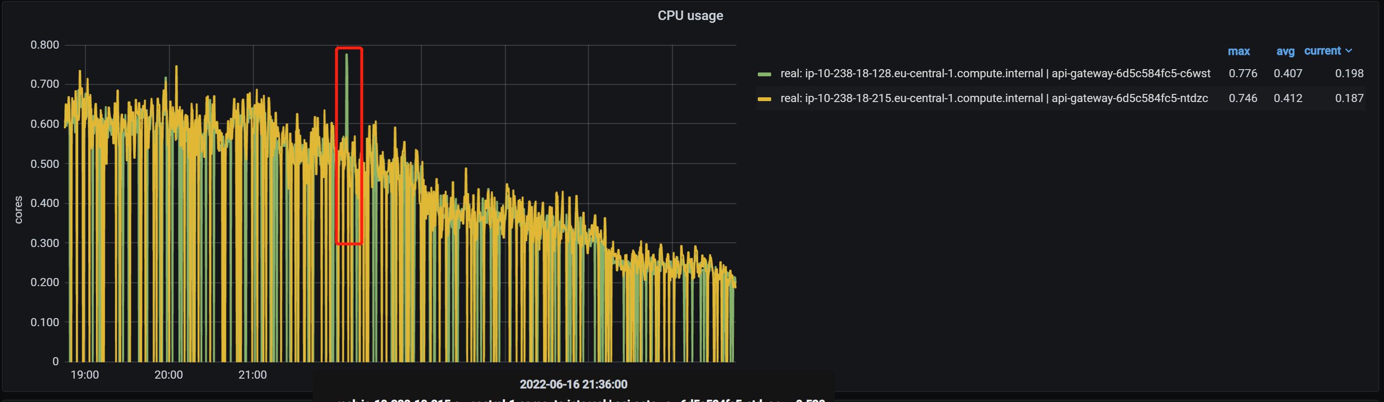Sort legend by max column header

coord(1239,51)
